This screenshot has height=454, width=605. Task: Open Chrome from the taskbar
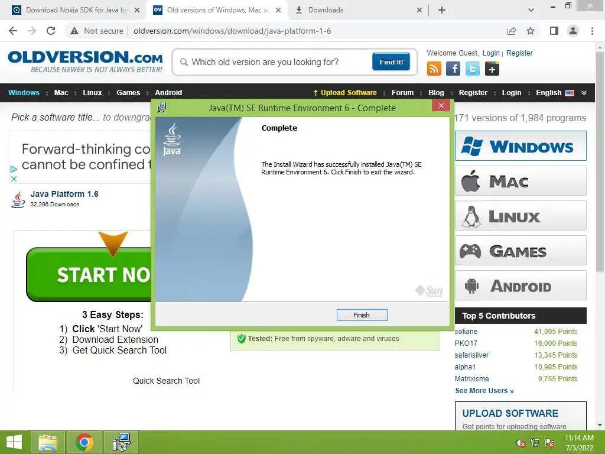tap(84, 442)
